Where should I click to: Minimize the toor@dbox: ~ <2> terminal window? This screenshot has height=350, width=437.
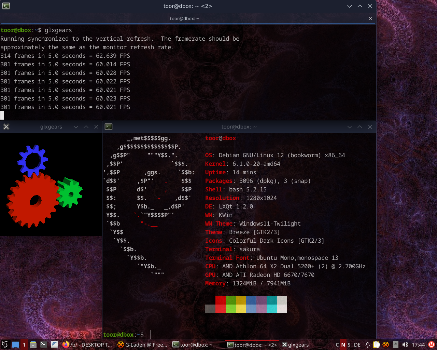tap(350, 6)
